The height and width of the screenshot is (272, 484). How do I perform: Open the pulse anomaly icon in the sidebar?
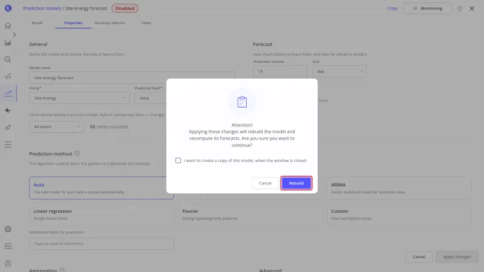8,111
